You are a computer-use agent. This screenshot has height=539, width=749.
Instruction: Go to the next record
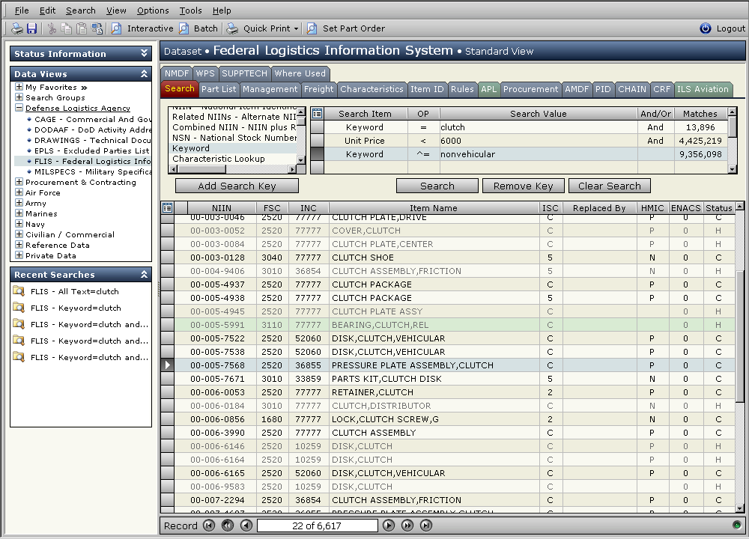point(389,526)
